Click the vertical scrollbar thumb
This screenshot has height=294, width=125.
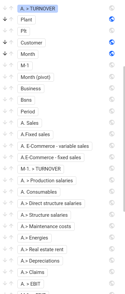124,139
